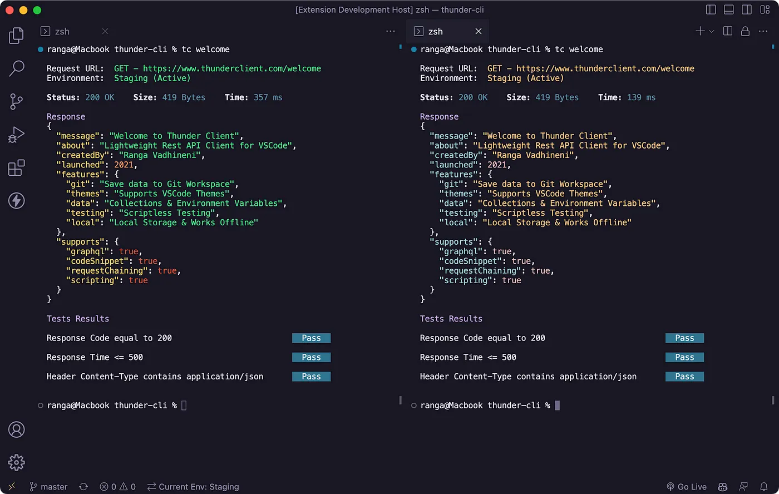The height and width of the screenshot is (494, 779).
Task: Open notifications bell in status bar
Action: pyautogui.click(x=764, y=487)
